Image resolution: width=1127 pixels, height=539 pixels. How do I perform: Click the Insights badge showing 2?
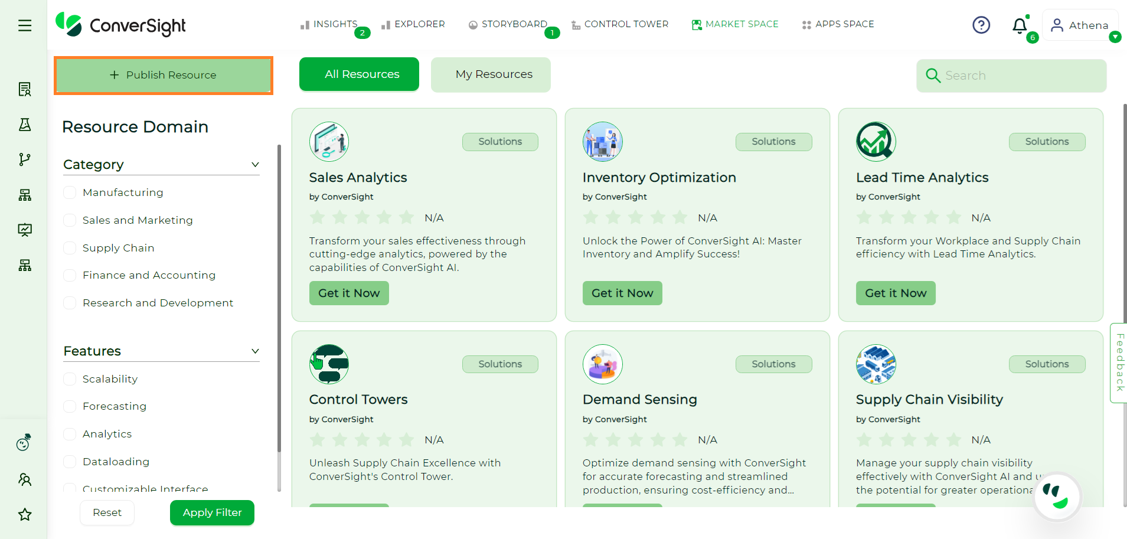coord(362,33)
